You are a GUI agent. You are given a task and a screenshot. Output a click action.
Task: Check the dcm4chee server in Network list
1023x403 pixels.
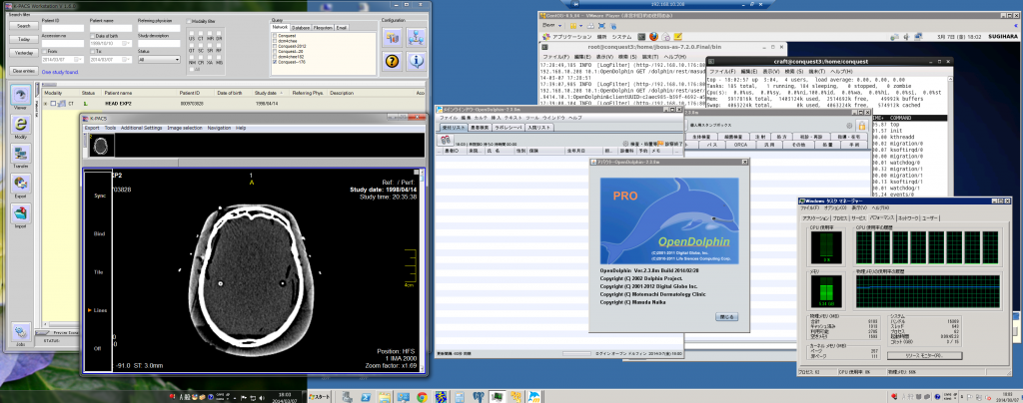274,41
